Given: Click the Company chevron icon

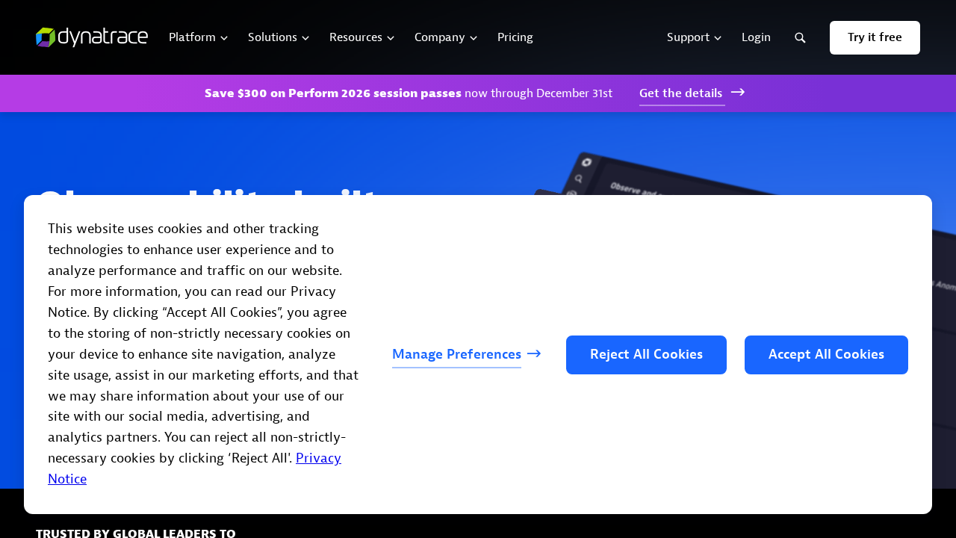Looking at the screenshot, I should pyautogui.click(x=474, y=36).
